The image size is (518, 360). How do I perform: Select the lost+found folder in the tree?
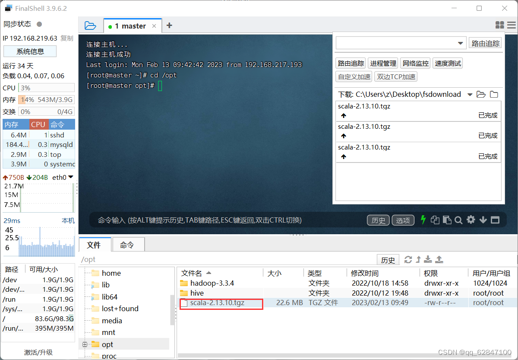pyautogui.click(x=120, y=309)
